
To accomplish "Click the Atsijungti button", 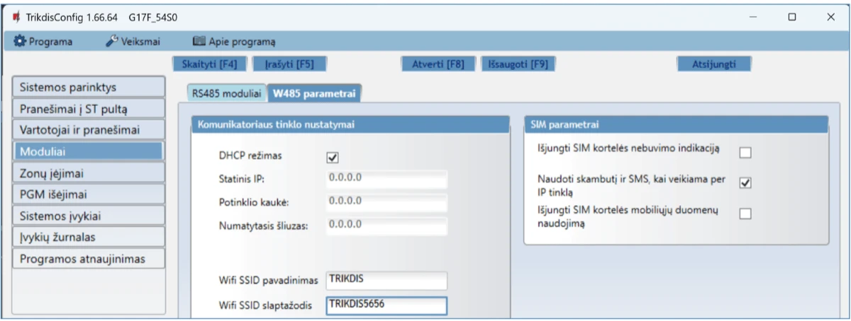I will (713, 64).
